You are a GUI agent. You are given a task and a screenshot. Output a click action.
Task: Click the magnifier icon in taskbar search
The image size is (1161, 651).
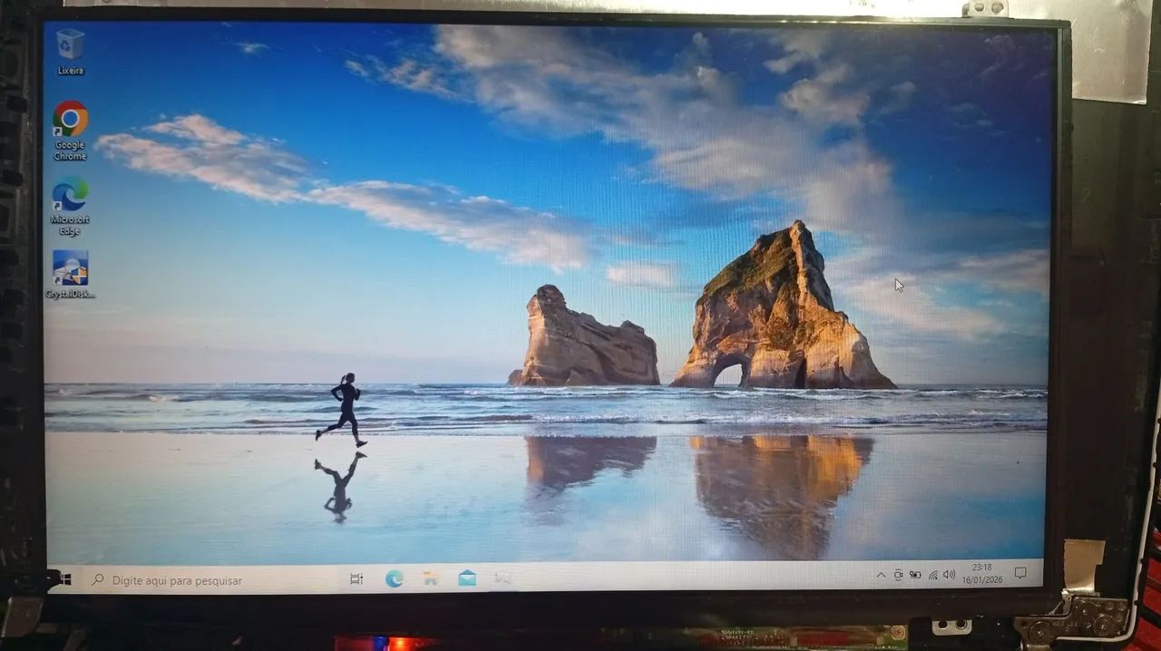98,580
